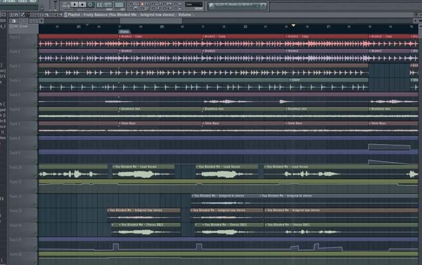Image resolution: width=422 pixels, height=265 pixels.
Task: Click the Record button in transport
Action: (x=90, y=5)
